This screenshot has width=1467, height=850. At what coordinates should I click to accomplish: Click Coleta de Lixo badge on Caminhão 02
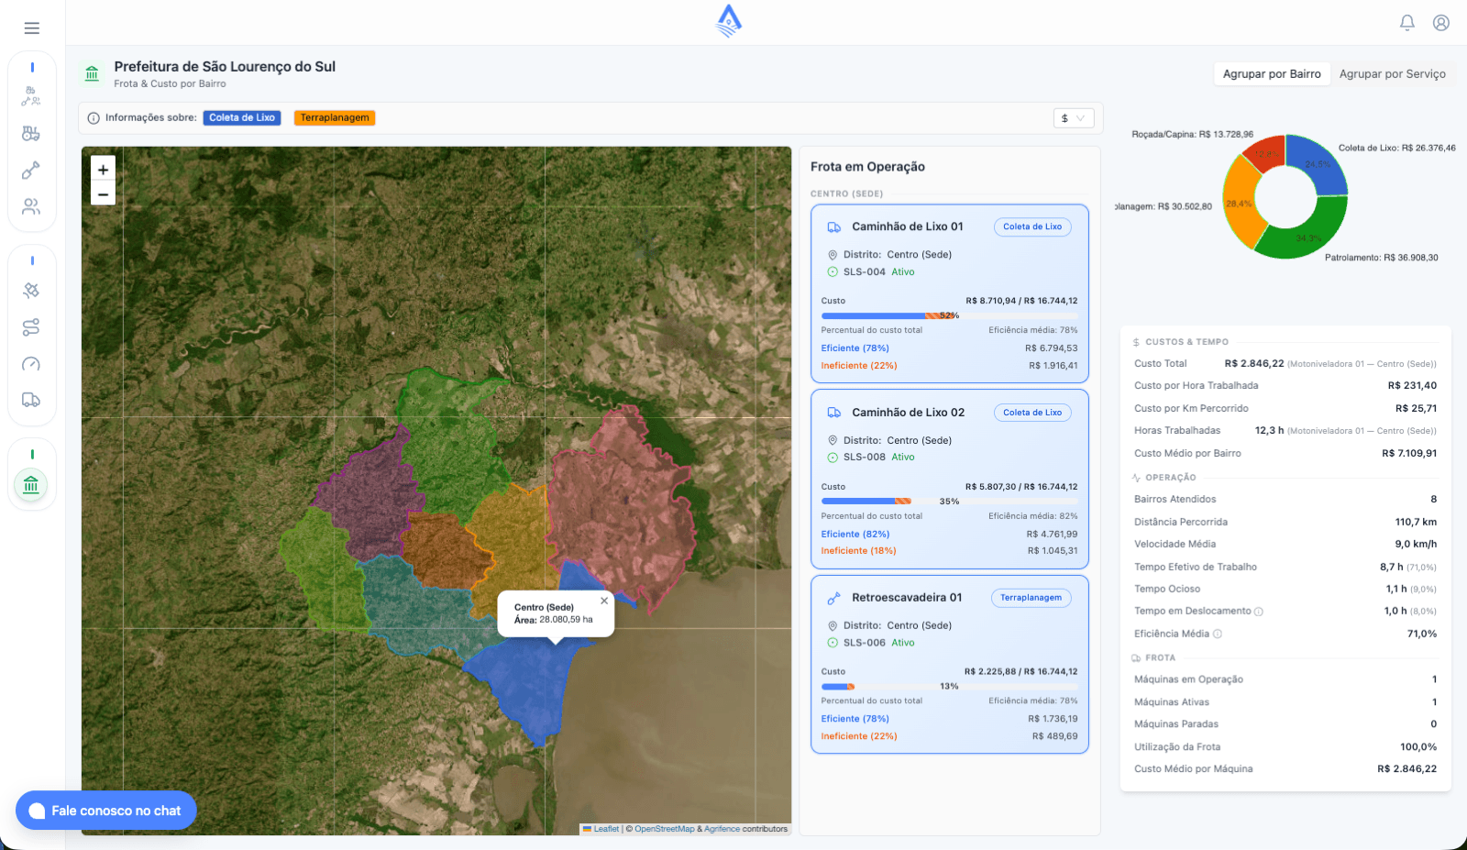click(x=1032, y=413)
